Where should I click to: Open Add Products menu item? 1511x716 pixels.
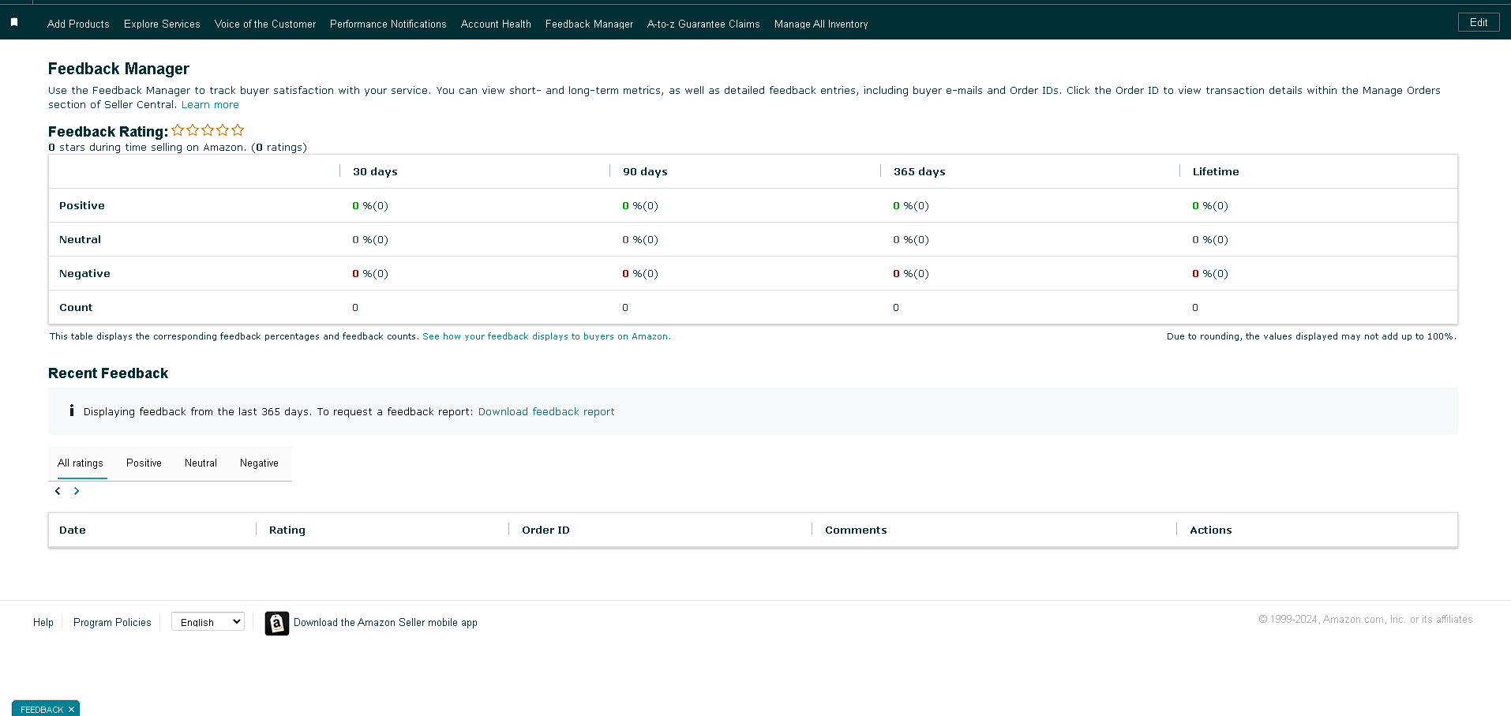(78, 24)
